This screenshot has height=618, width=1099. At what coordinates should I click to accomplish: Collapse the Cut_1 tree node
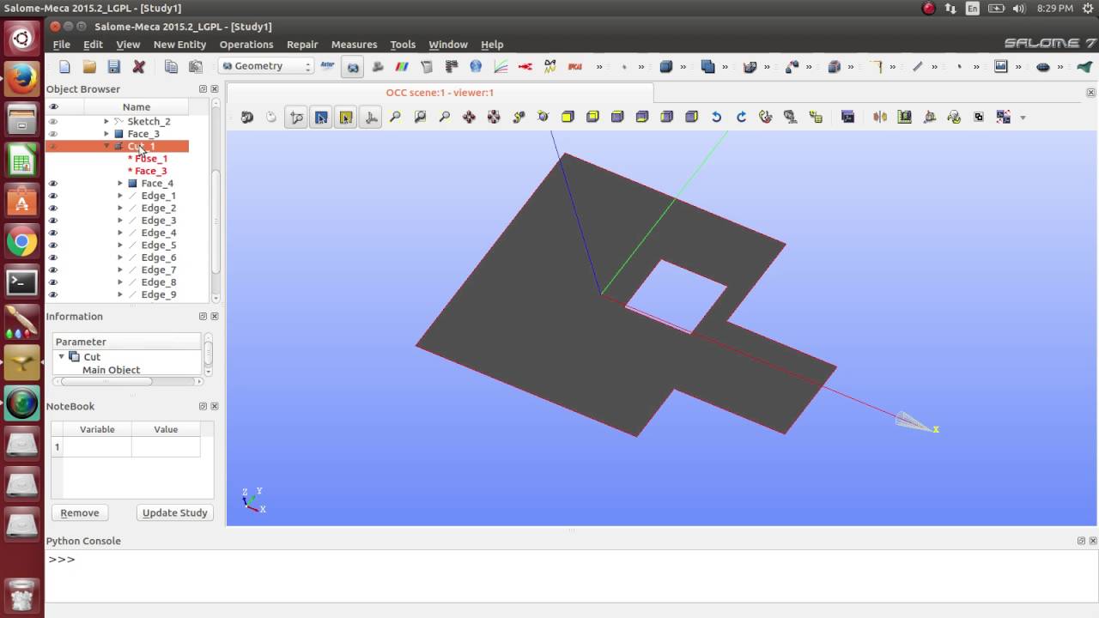pyautogui.click(x=106, y=147)
